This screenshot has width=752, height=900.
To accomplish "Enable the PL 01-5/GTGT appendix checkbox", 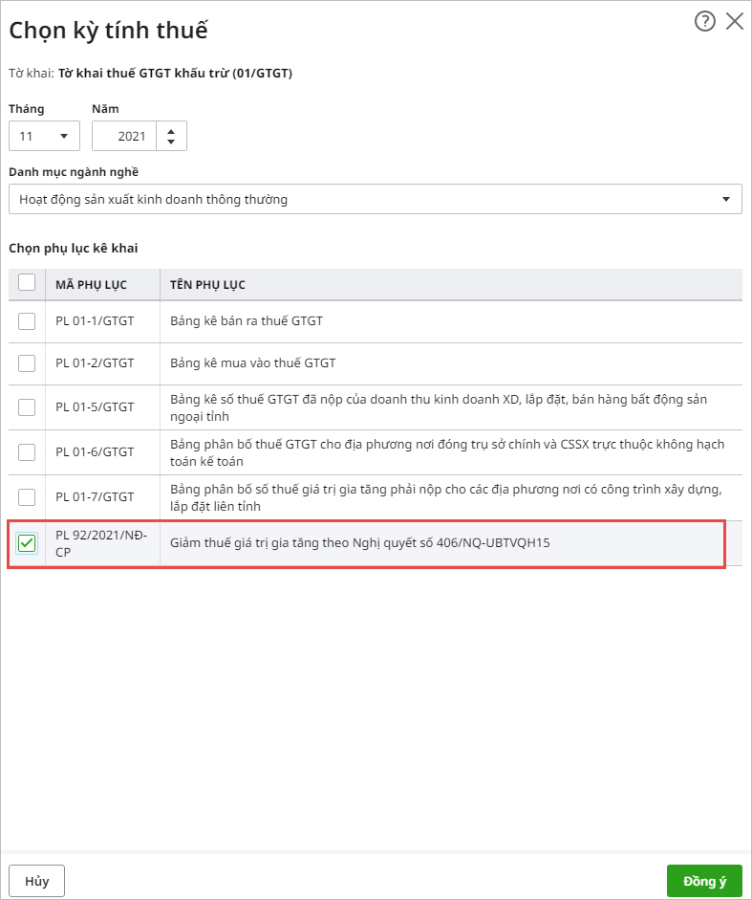I will click(x=27, y=407).
